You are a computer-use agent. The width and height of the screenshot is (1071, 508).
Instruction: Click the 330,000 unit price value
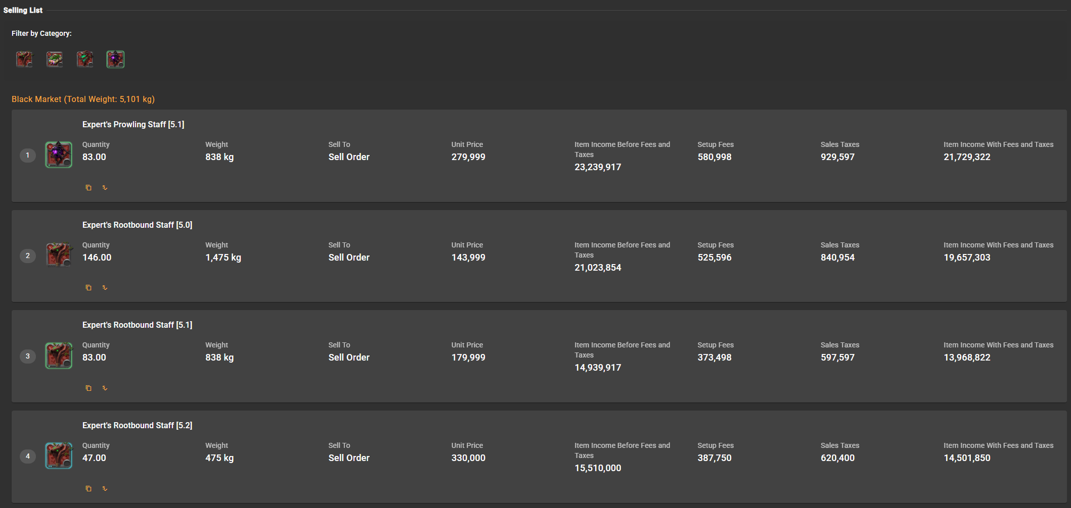(468, 458)
